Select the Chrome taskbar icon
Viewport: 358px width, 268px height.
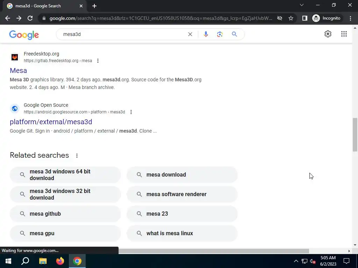77,261
